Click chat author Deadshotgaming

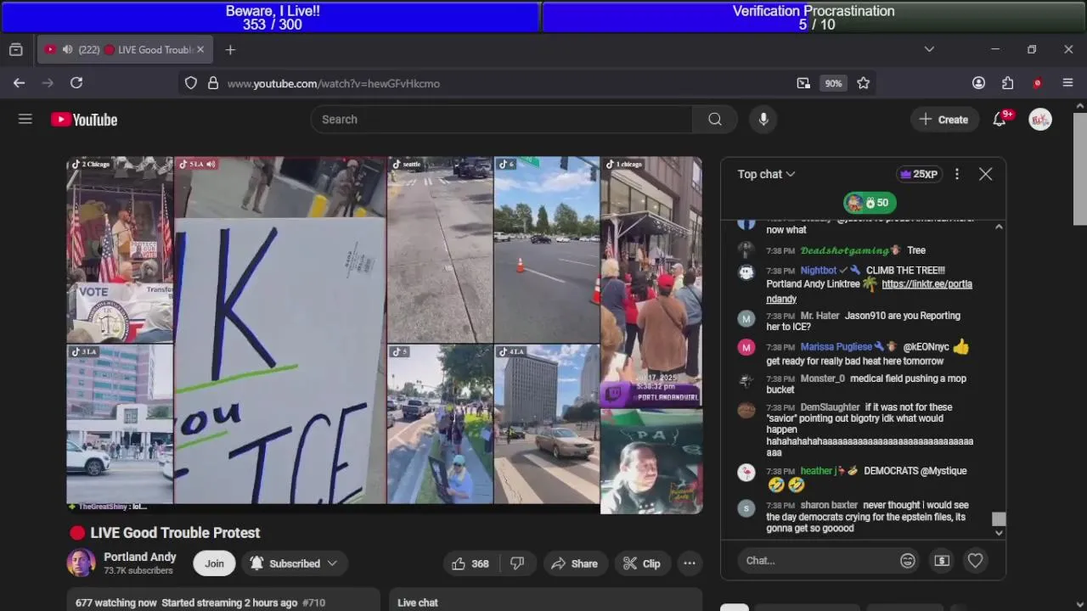click(x=844, y=250)
